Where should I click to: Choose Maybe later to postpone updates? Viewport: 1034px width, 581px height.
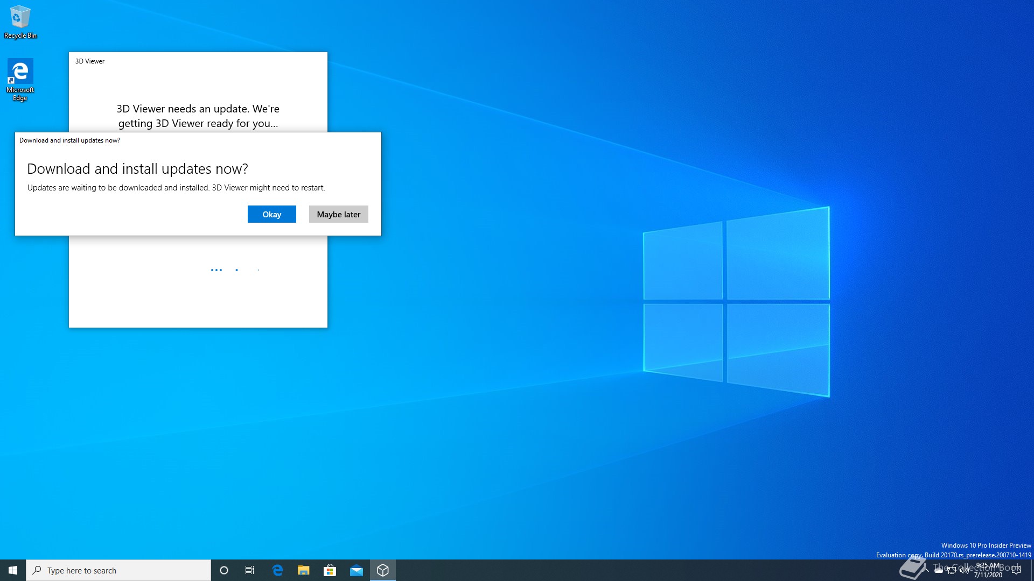(338, 214)
